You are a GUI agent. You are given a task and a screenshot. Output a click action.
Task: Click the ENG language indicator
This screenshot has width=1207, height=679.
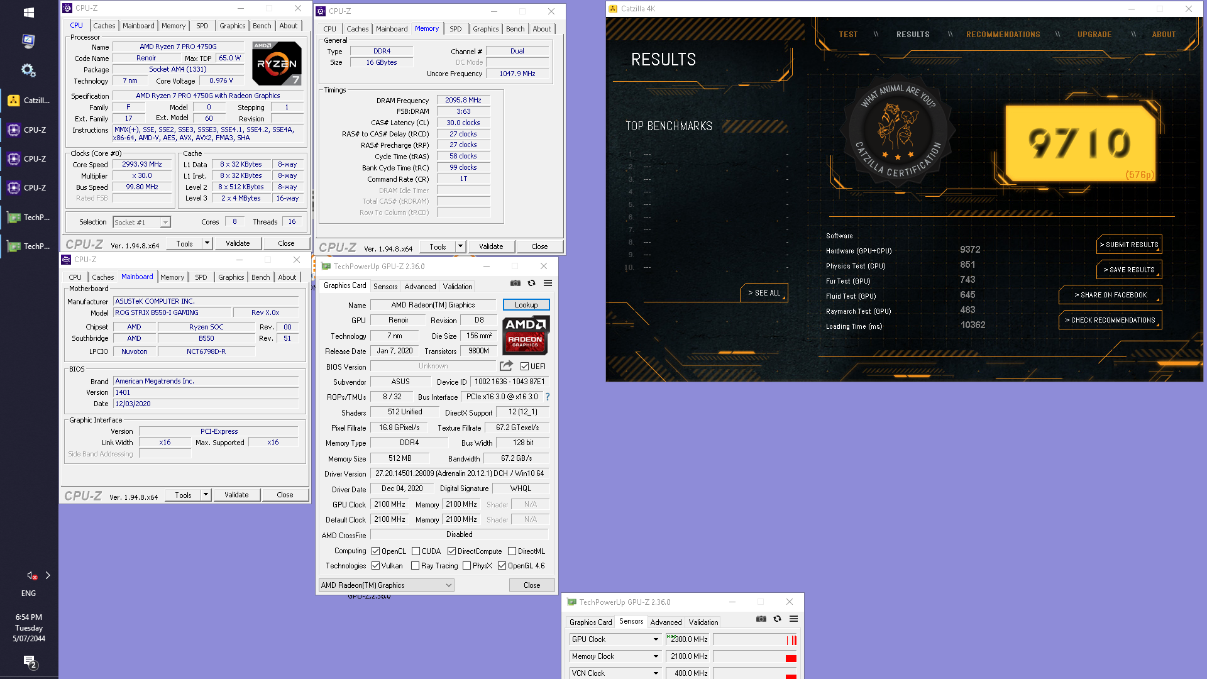29,593
